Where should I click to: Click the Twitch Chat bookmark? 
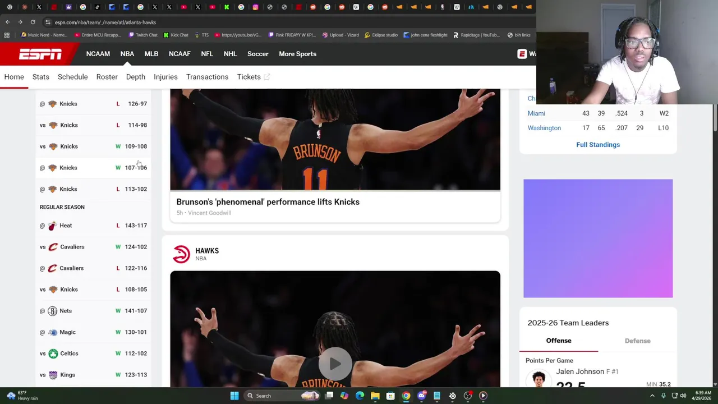tap(143, 35)
